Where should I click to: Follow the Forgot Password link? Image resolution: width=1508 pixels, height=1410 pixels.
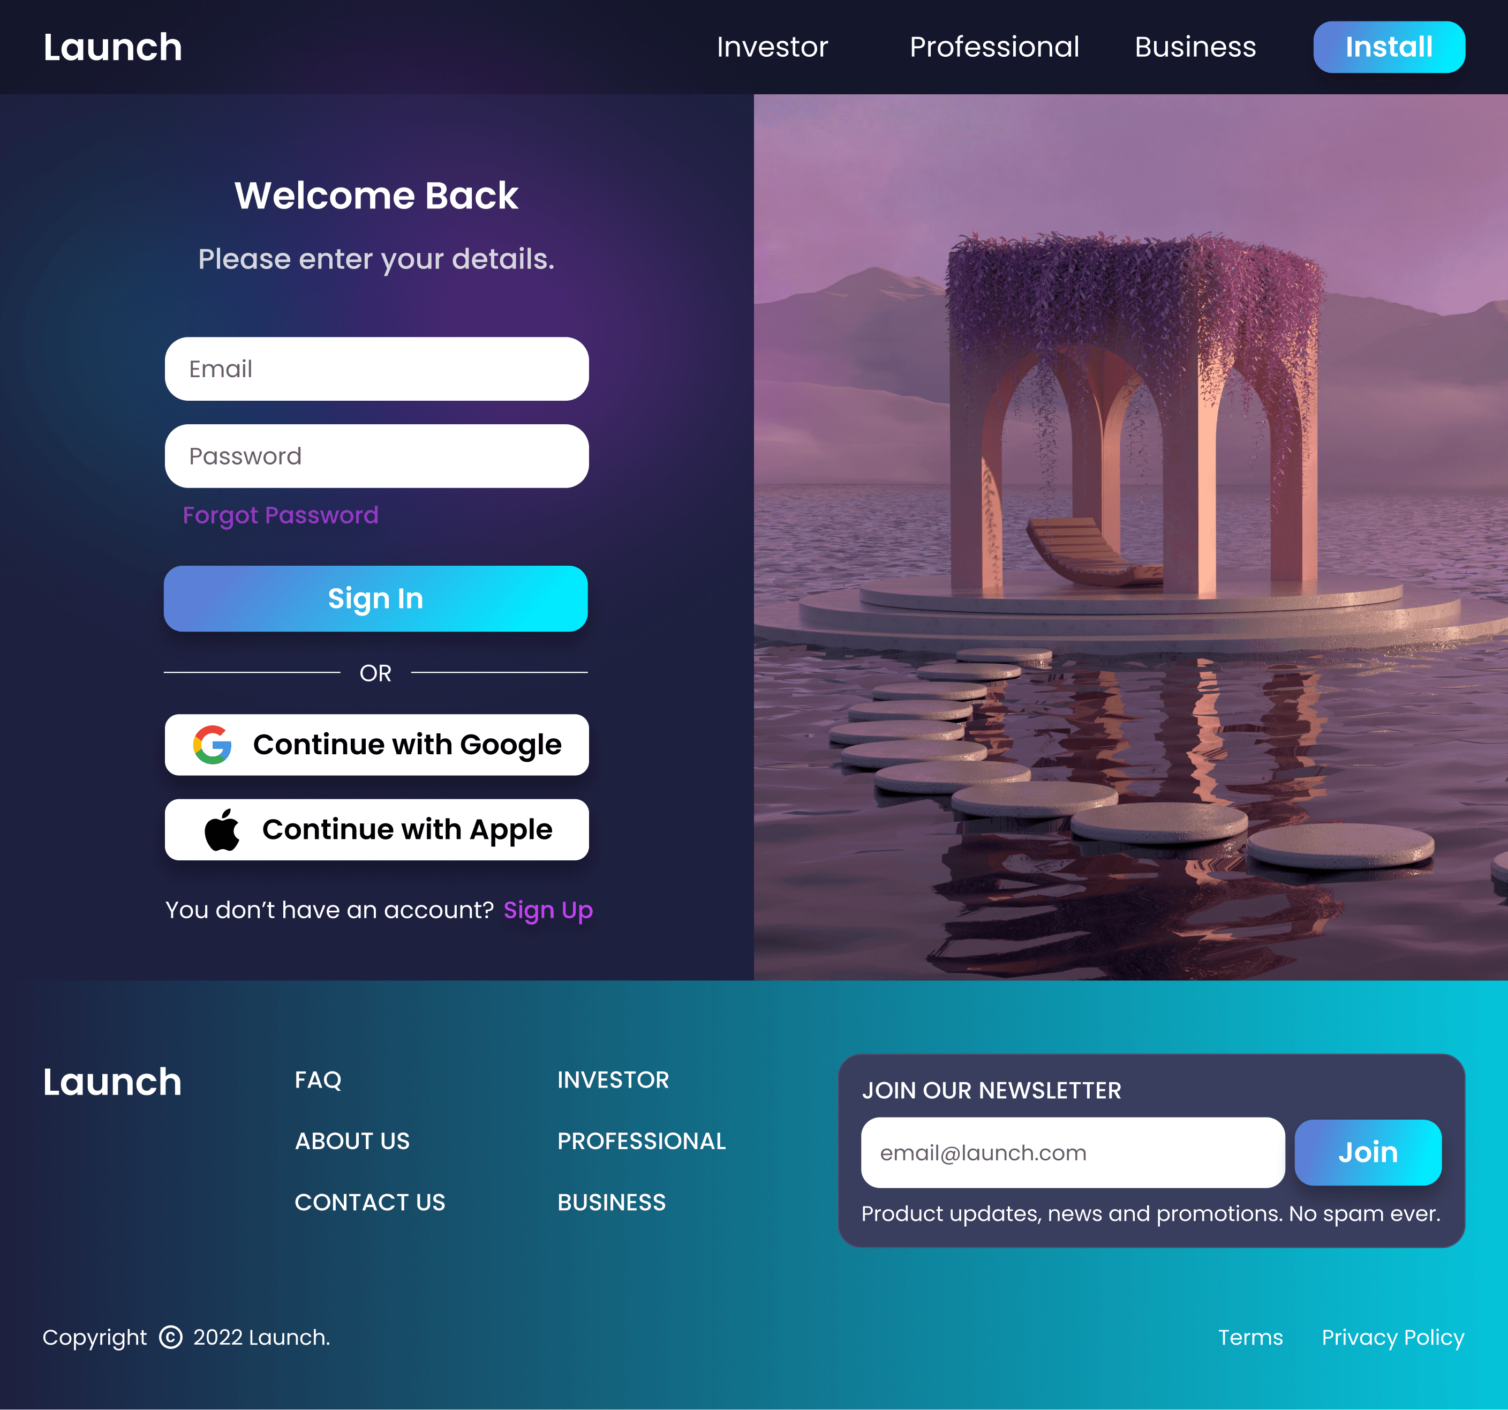coord(280,515)
